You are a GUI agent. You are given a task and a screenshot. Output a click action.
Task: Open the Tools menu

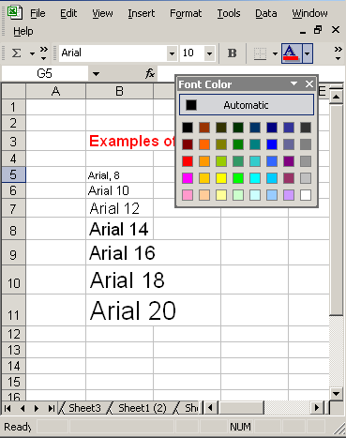click(x=229, y=13)
